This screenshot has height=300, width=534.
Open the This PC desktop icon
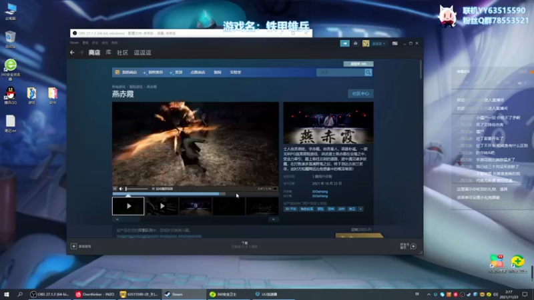coord(11,11)
